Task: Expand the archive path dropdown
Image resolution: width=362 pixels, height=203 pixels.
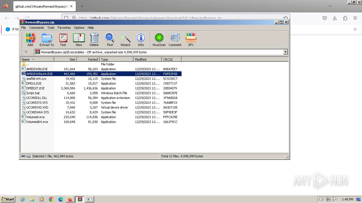Action: point(285,52)
